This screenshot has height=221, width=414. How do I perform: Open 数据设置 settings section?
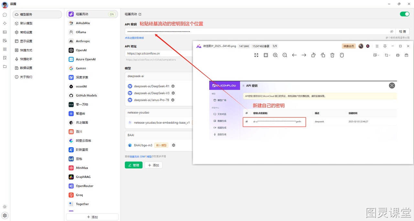coord(37,68)
